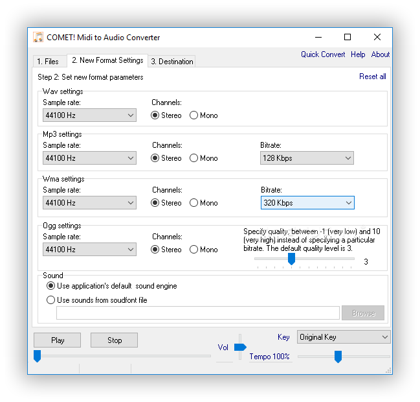Choose Use sounds from soundfont file
Screen dimensions: 420x402
[x=51, y=300]
